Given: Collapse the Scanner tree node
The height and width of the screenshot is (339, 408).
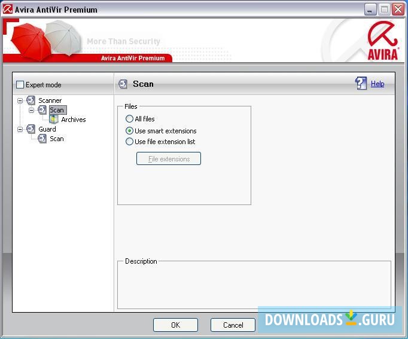Looking at the screenshot, I should (20, 100).
